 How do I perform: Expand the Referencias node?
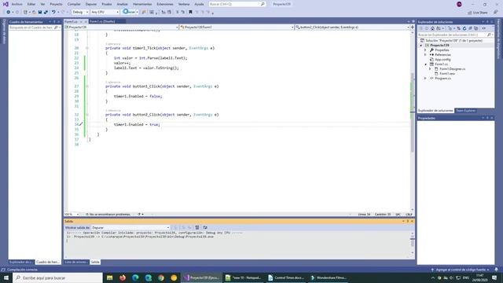coord(426,55)
